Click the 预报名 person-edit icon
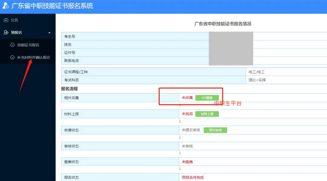Image resolution: width=327 pixels, height=181 pixels. click(x=6, y=32)
